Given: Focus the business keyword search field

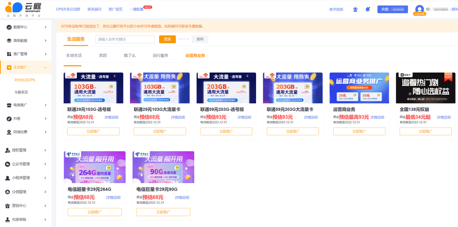Looking at the screenshot, I should (125, 39).
